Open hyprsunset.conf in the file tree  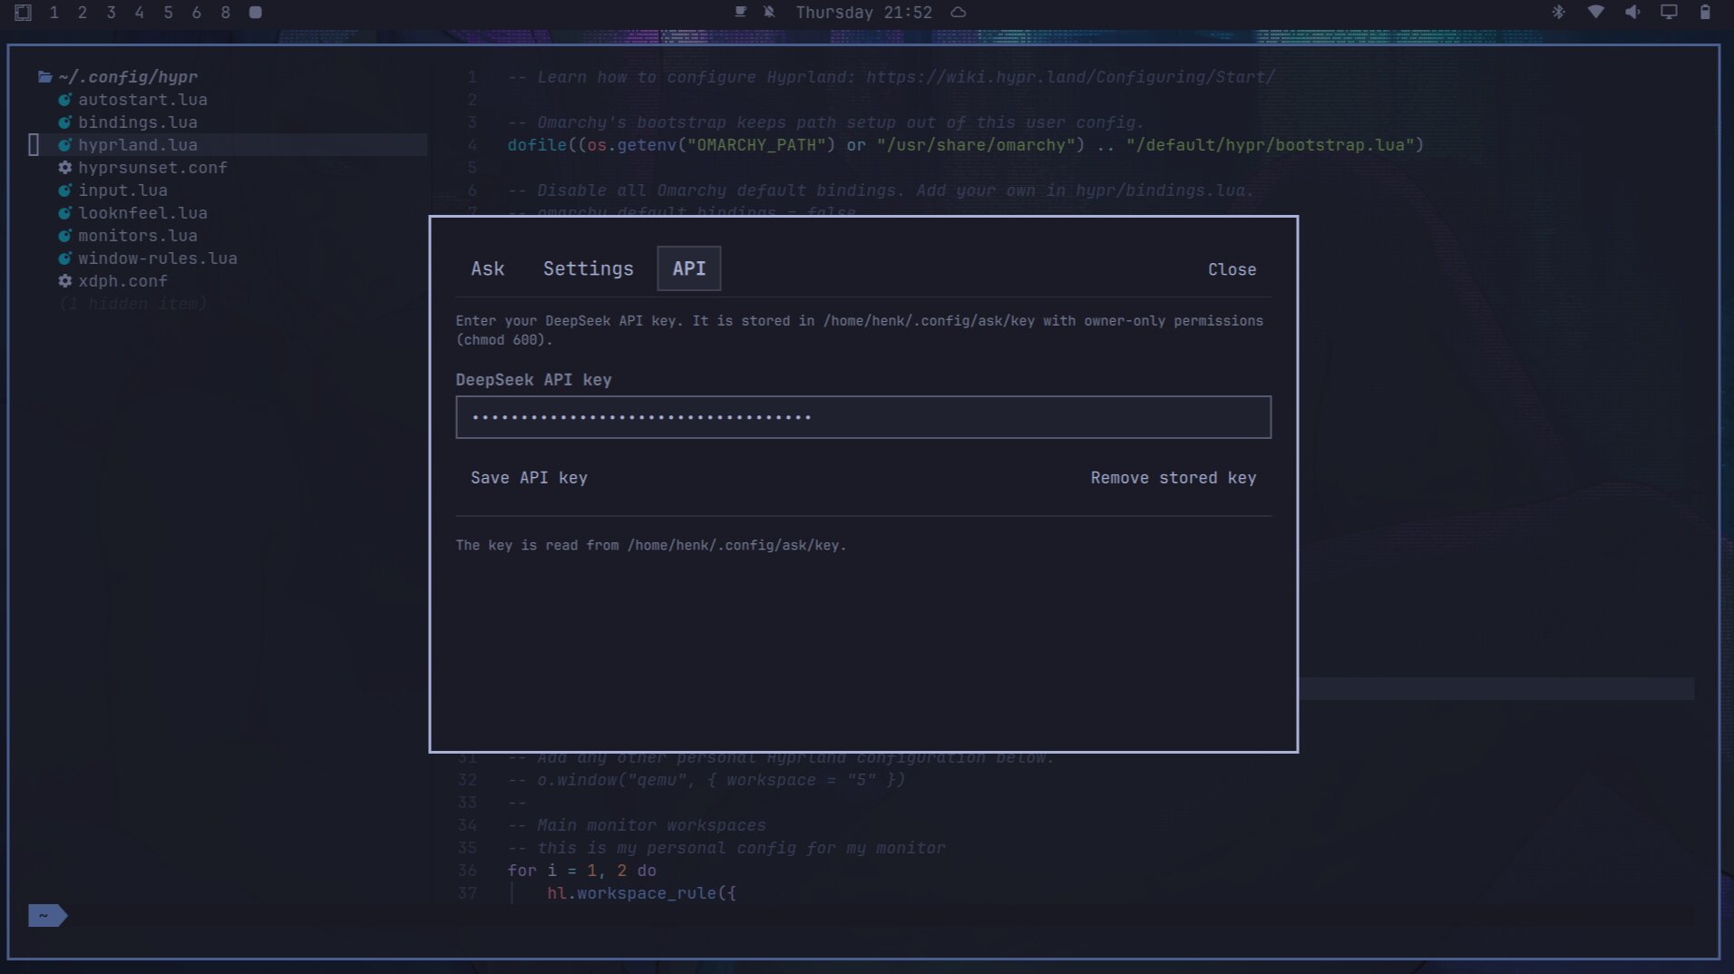click(152, 168)
